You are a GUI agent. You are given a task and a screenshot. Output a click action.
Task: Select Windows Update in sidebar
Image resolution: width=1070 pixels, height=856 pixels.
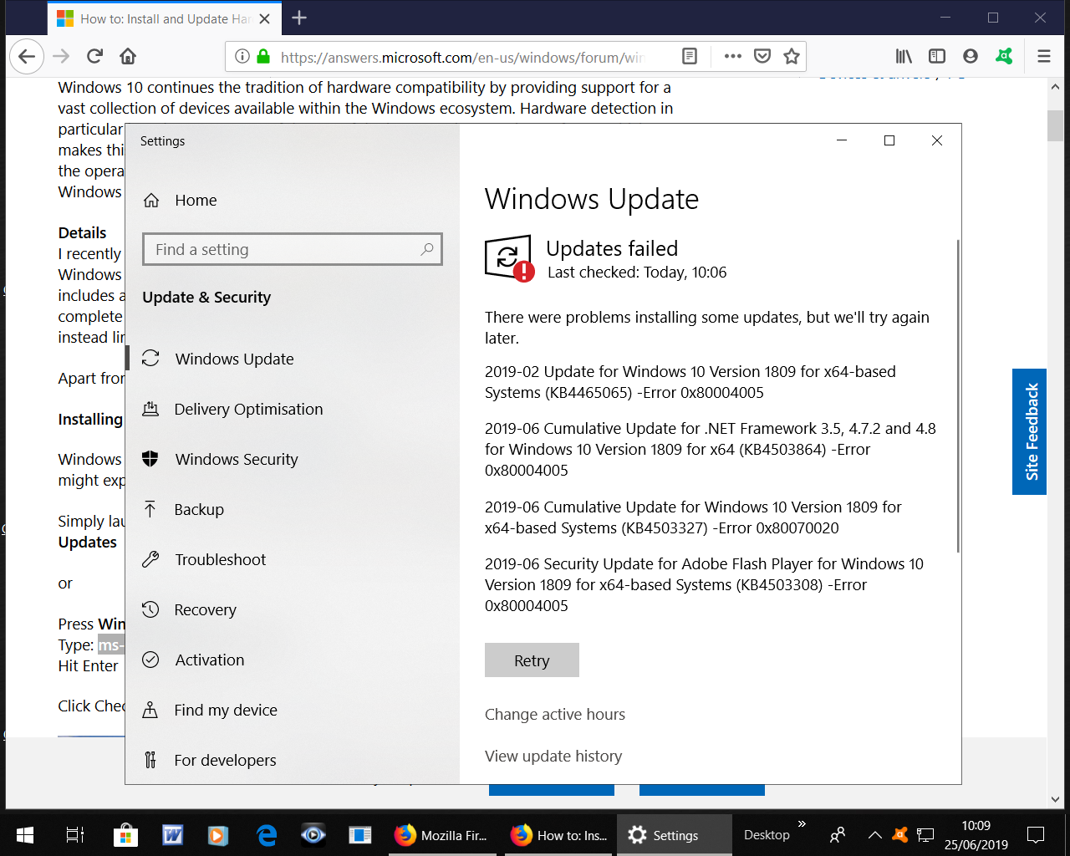click(293, 359)
